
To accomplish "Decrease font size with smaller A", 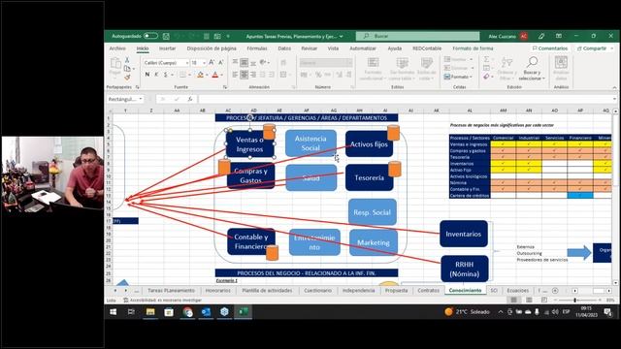I will 220,62.
